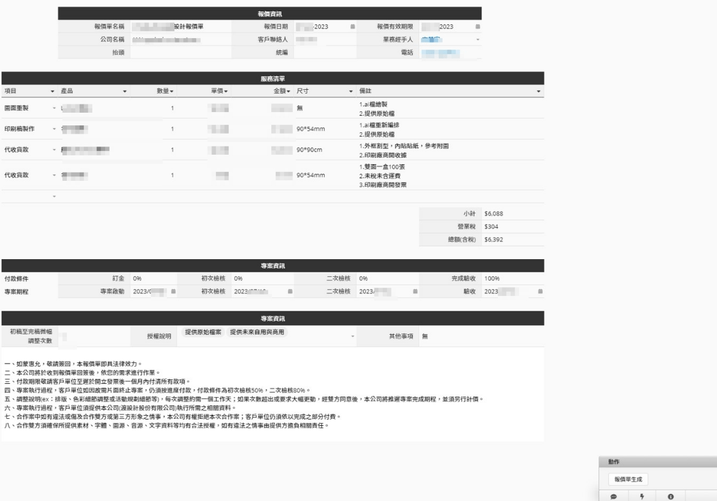The width and height of the screenshot is (717, 501).
Task: Click the 公司名稱 field
Action: click(181, 39)
